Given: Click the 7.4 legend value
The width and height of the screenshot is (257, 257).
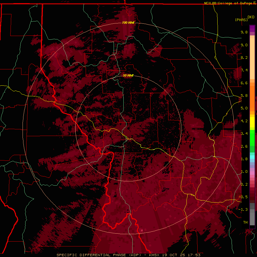Looking at the screenshot, I should coord(244,70).
